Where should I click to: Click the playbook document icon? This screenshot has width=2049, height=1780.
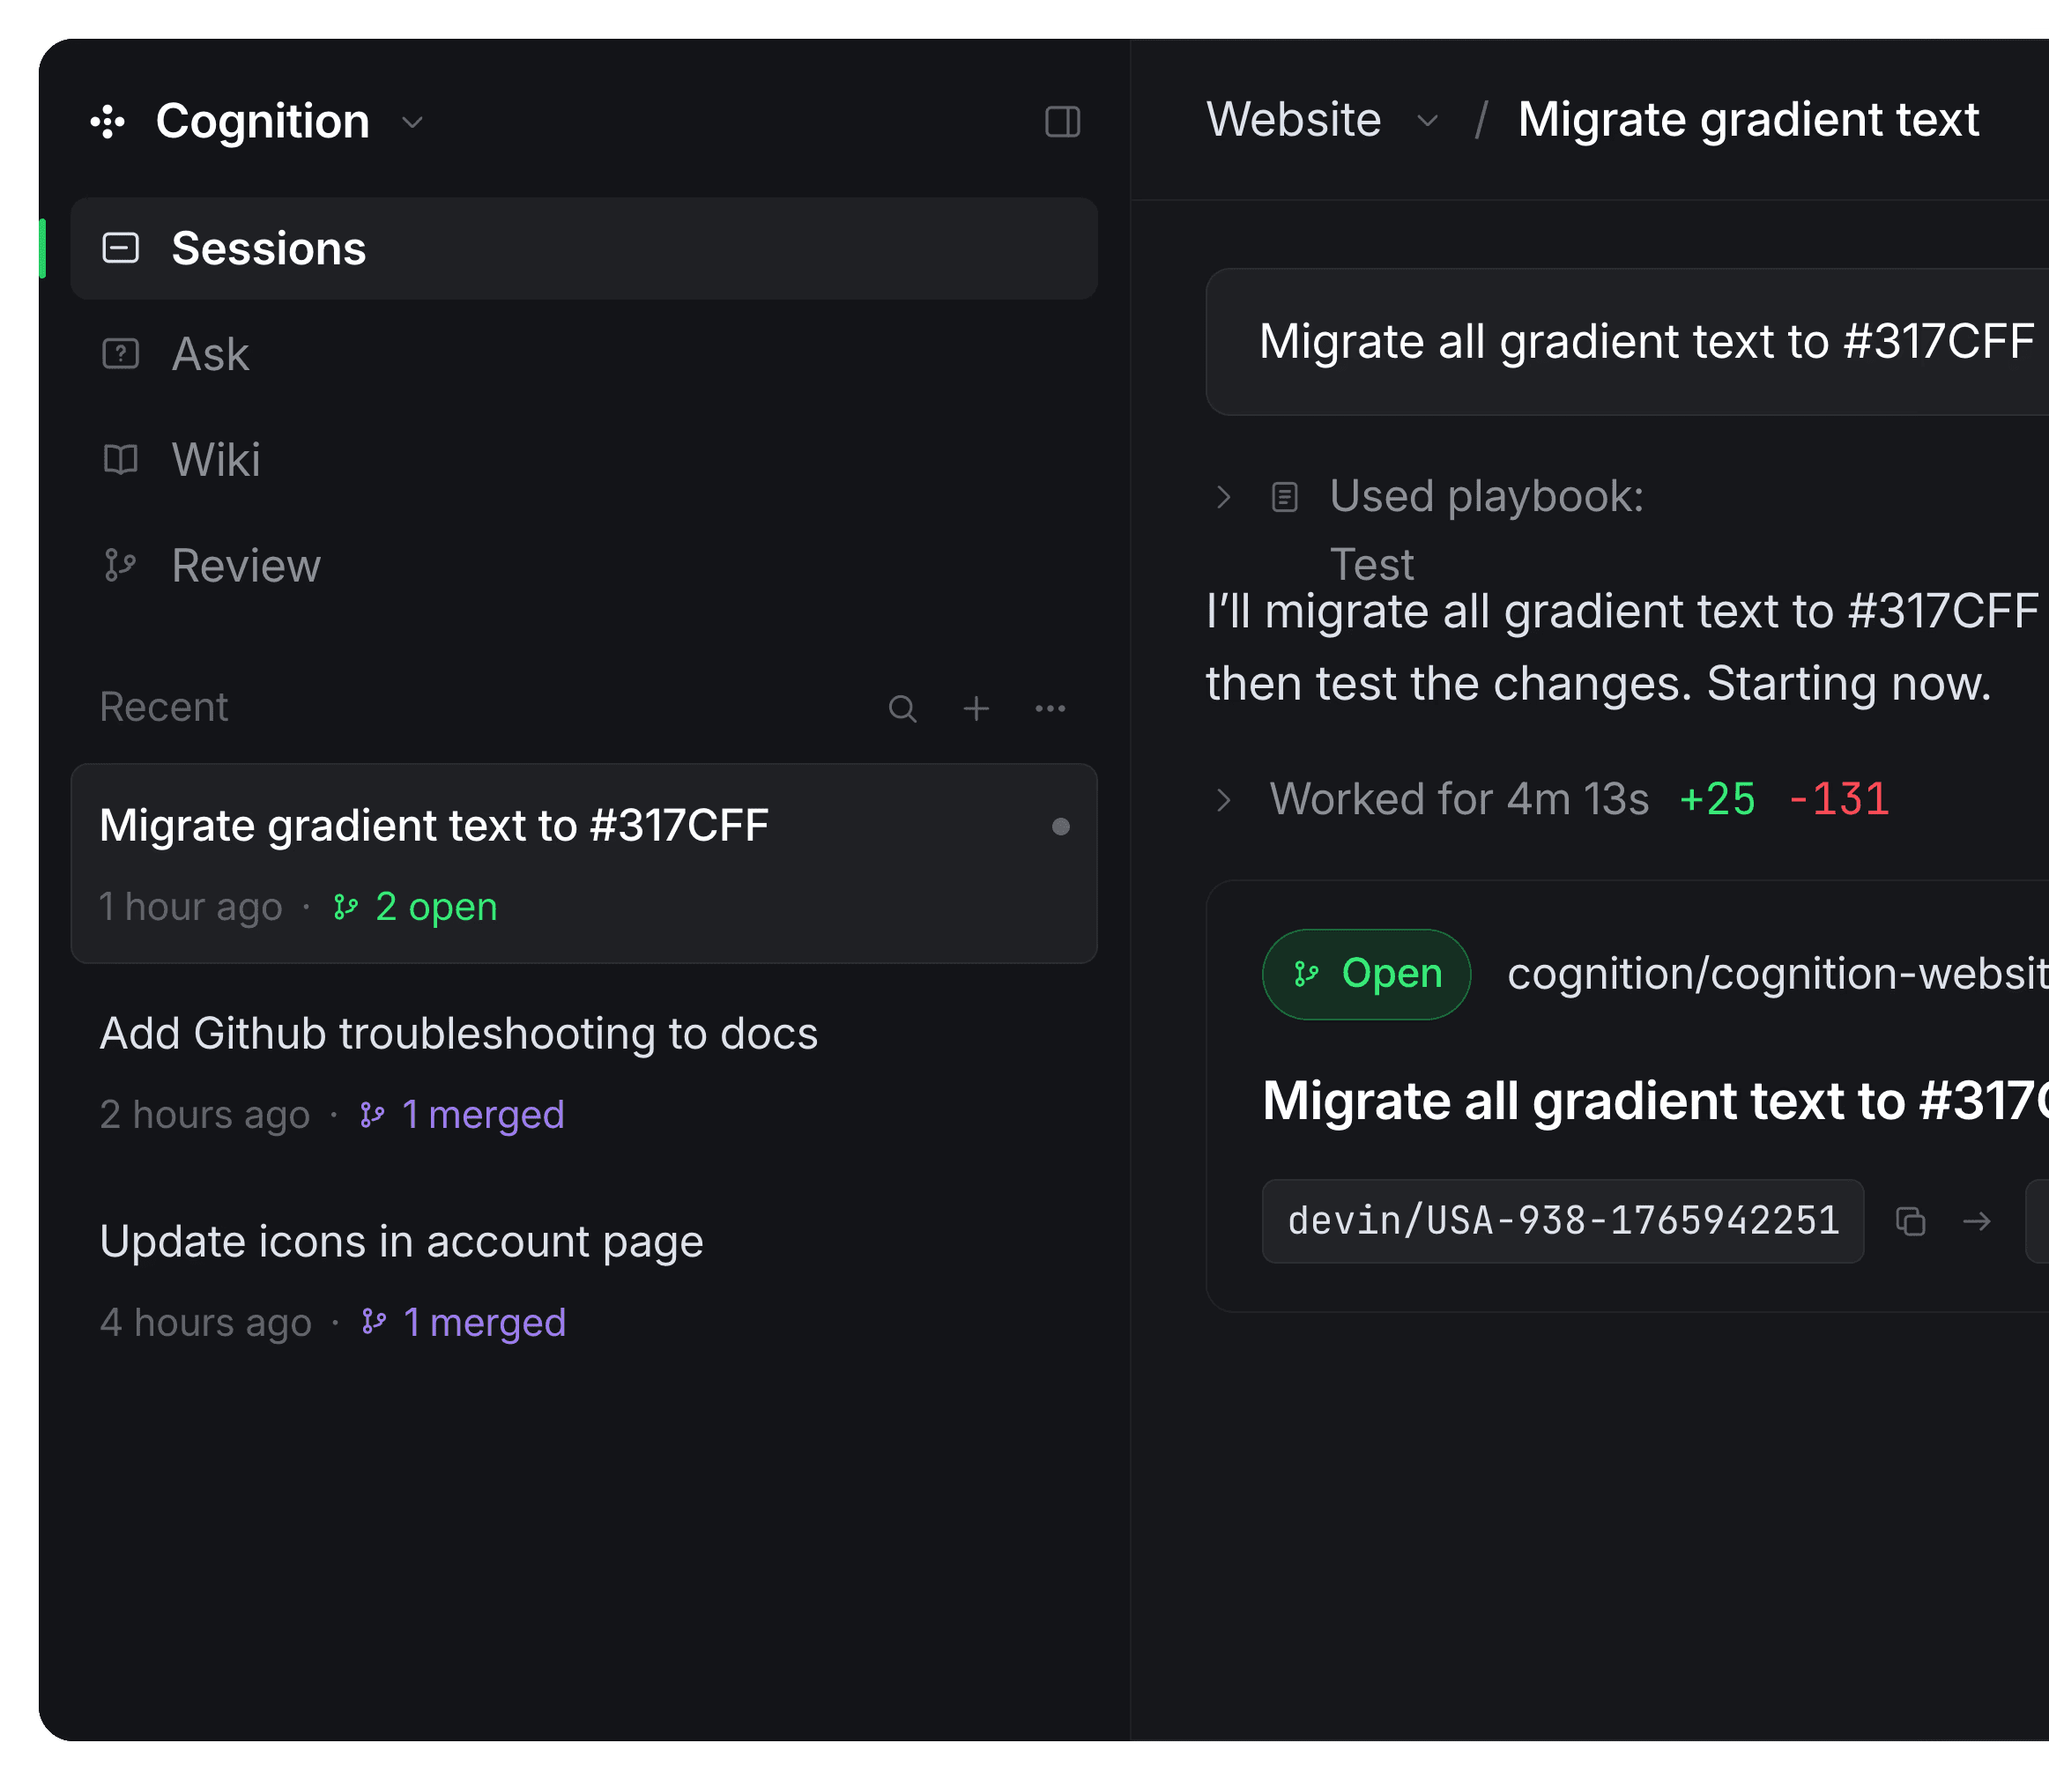click(1284, 497)
